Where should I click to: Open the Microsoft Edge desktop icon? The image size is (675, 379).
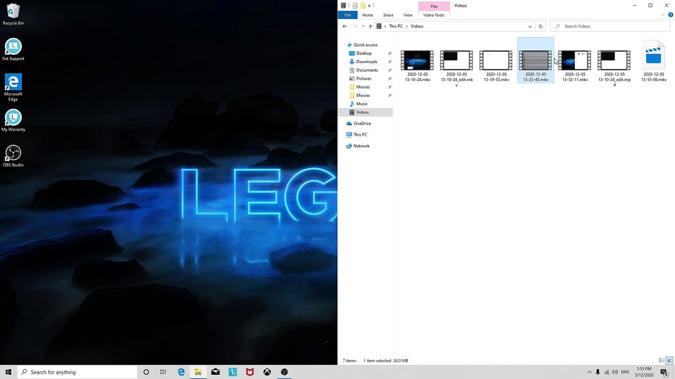[x=13, y=87]
